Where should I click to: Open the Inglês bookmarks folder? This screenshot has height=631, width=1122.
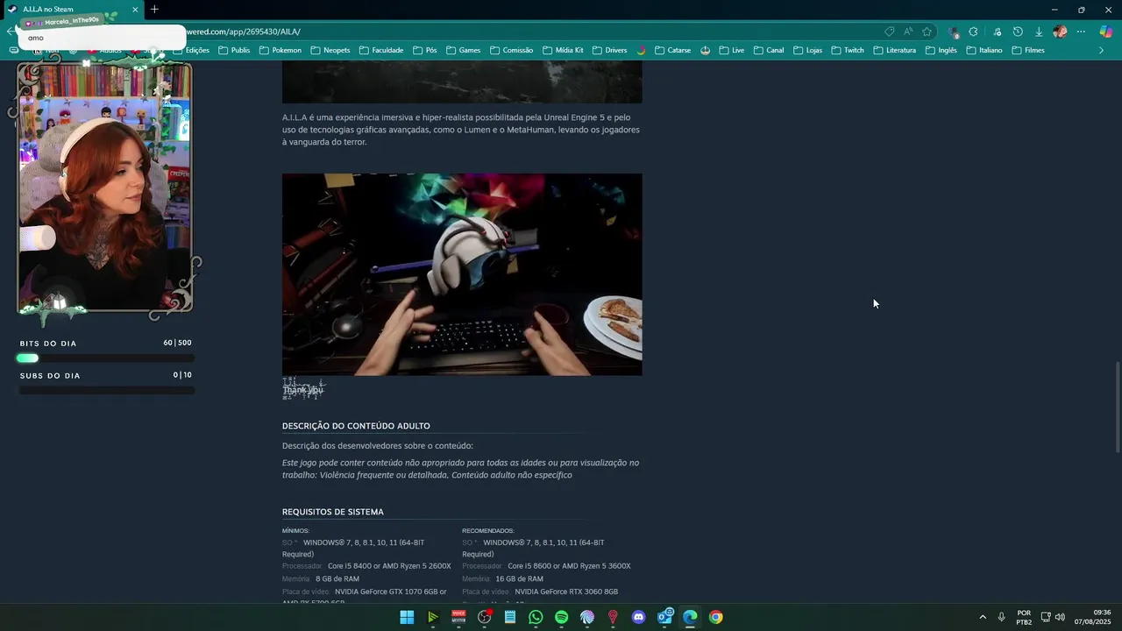pyautogui.click(x=941, y=50)
